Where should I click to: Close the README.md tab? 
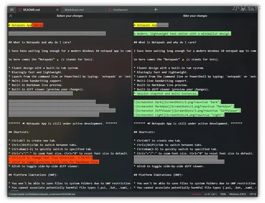pyautogui.click(x=57, y=10)
